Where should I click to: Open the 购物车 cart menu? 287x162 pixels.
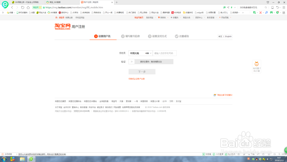click(x=163, y=18)
